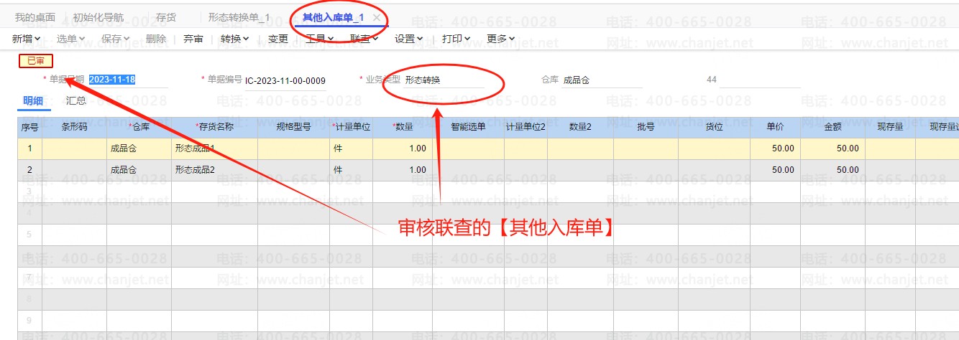Screen dimensions: 959x340
Task: Click the 金额 column header
Action: 832,127
